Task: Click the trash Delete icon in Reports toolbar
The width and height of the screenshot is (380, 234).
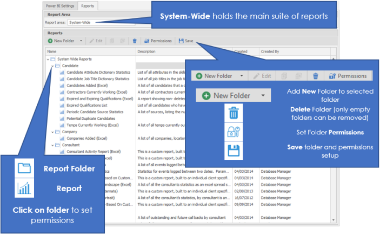Action: (135, 41)
